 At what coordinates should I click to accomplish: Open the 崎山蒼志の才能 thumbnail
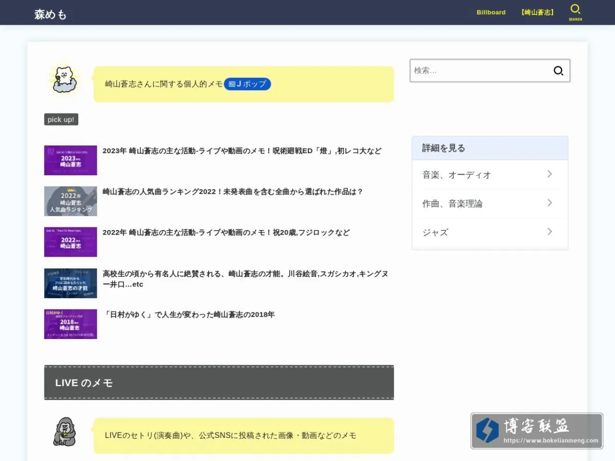click(x=70, y=283)
